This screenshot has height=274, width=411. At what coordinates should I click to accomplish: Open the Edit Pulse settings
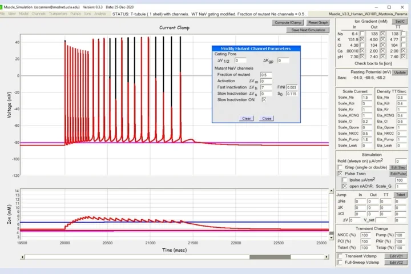[x=398, y=174]
